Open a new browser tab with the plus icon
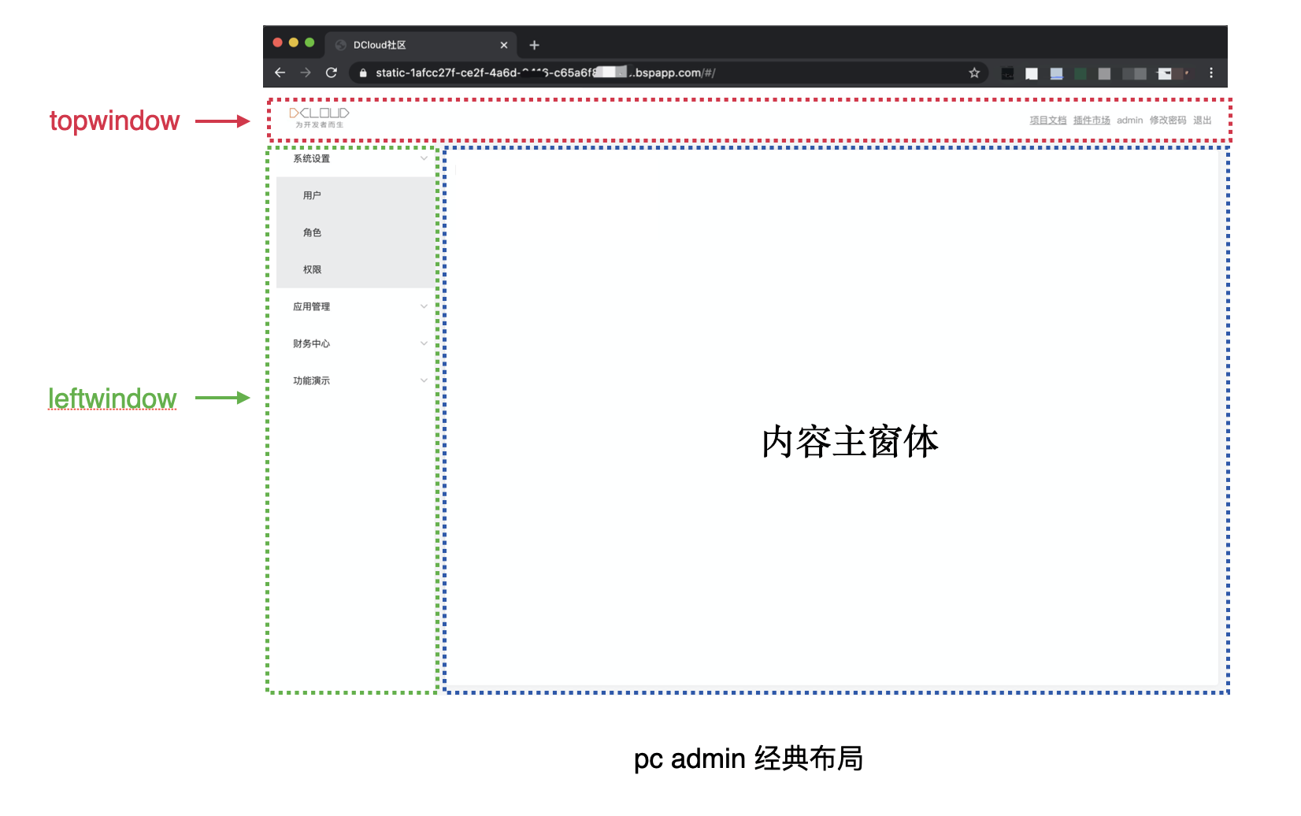Screen dimensions: 1301x816 pyautogui.click(x=533, y=45)
